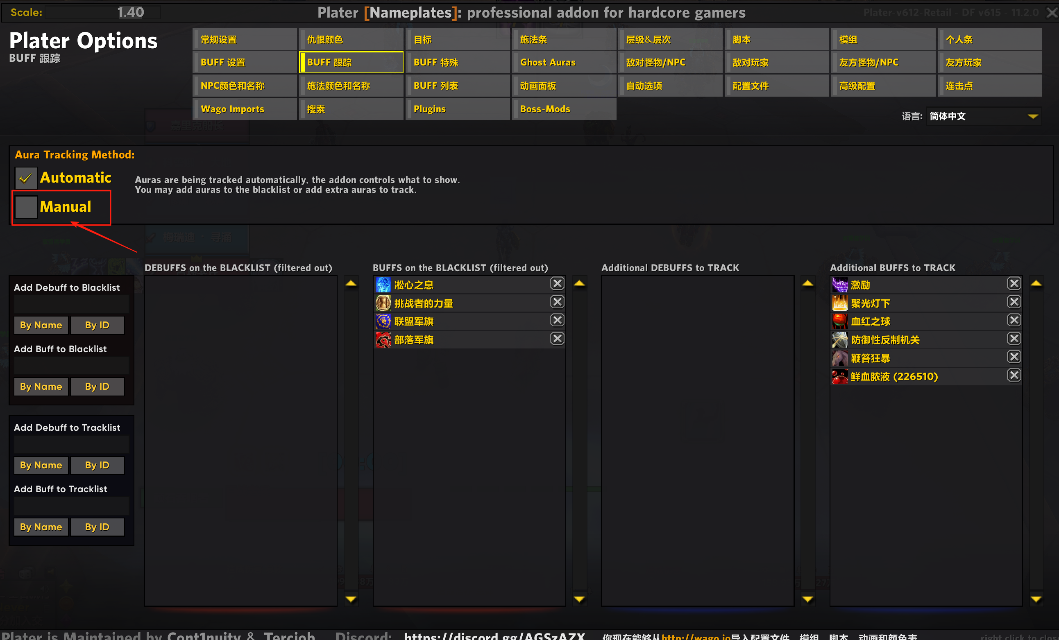Remove 鲜血脓液 (226510) from tracked buffs
The width and height of the screenshot is (1059, 640).
point(1014,375)
